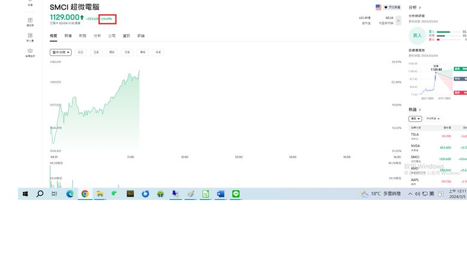Open Windows taskbar search
The height and width of the screenshot is (262, 467).
click(x=40, y=194)
